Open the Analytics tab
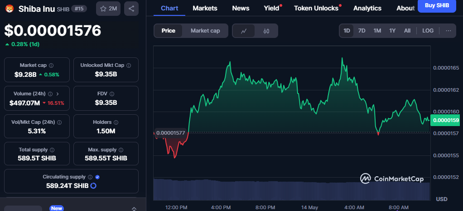 point(367,8)
